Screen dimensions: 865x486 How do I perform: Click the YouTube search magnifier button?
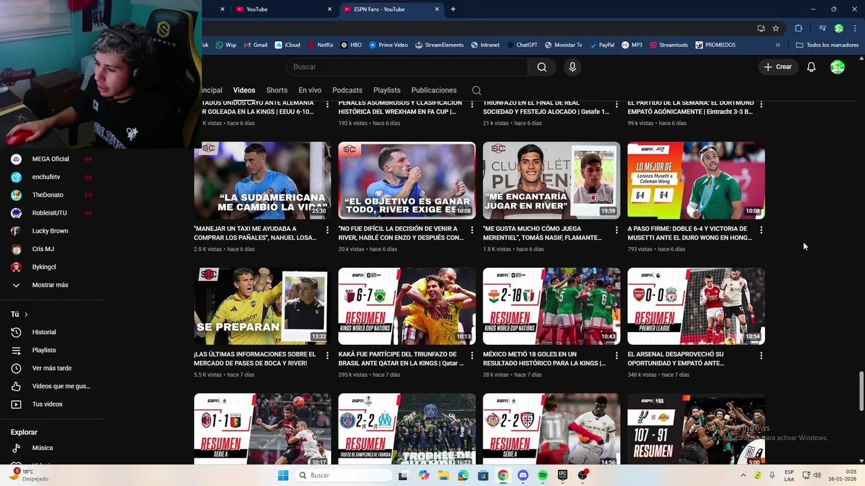542,67
